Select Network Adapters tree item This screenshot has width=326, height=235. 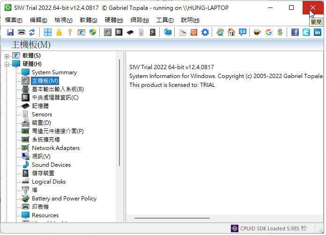pos(56,148)
